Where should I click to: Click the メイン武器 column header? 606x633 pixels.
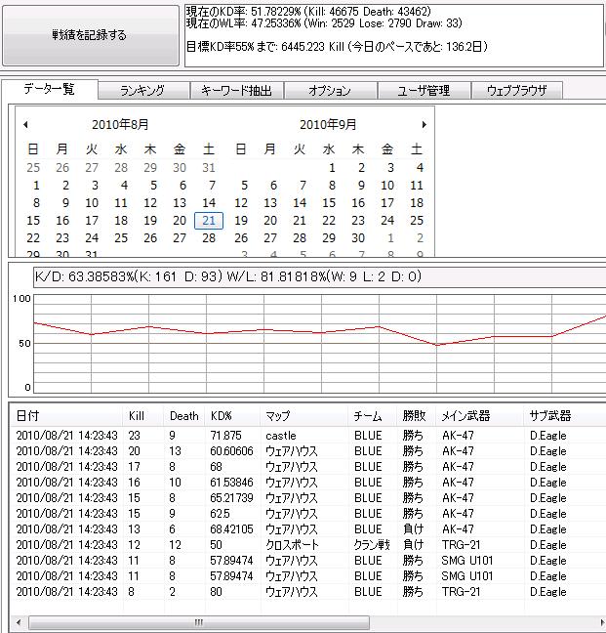(x=465, y=416)
